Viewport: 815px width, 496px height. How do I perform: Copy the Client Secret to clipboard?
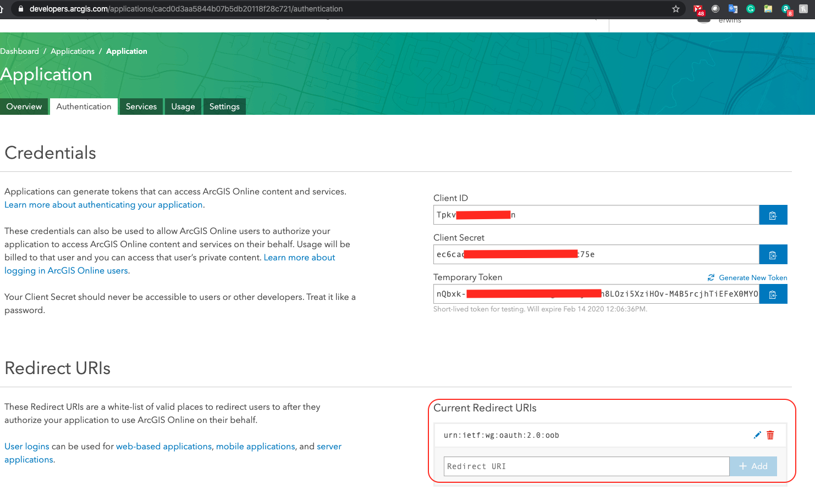click(x=773, y=254)
